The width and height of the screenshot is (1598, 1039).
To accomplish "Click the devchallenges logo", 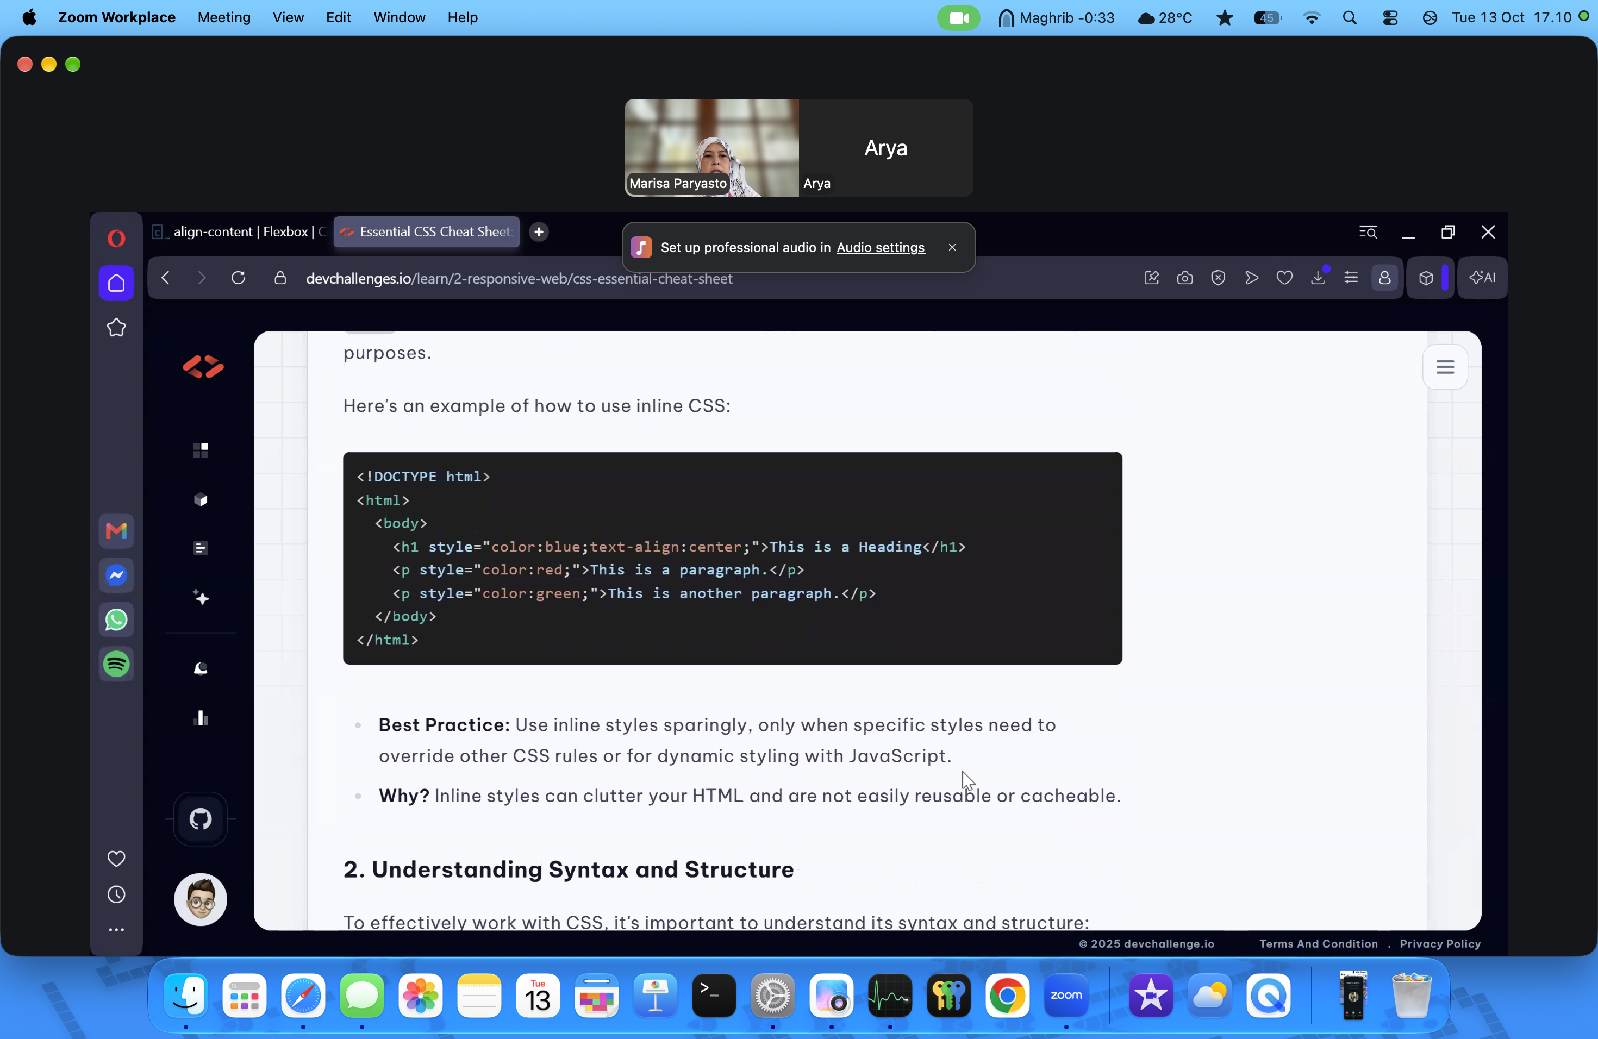I will (203, 367).
